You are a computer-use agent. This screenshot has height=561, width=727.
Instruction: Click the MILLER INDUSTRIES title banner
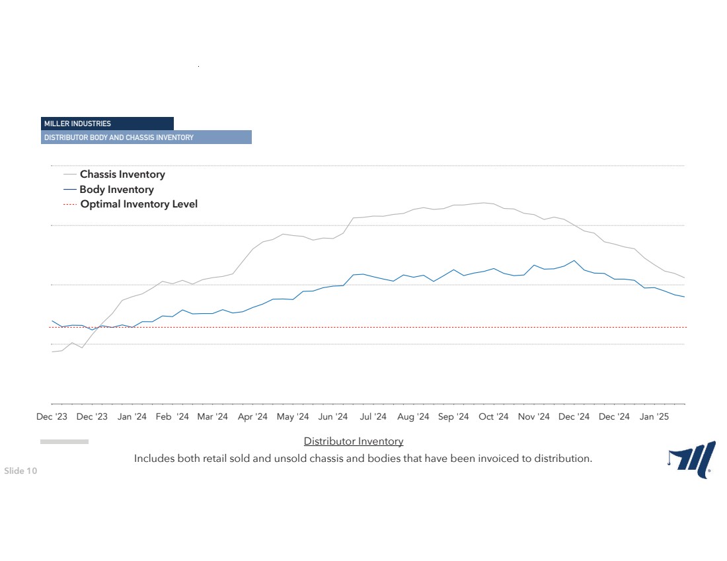(x=107, y=124)
